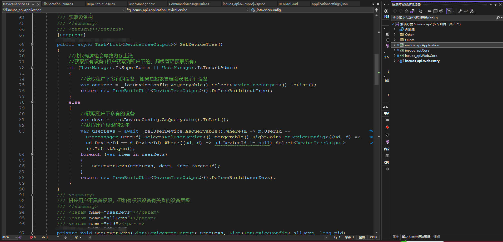Select ineuos_api.Web.Entry in solution tree

pyautogui.click(x=422, y=61)
